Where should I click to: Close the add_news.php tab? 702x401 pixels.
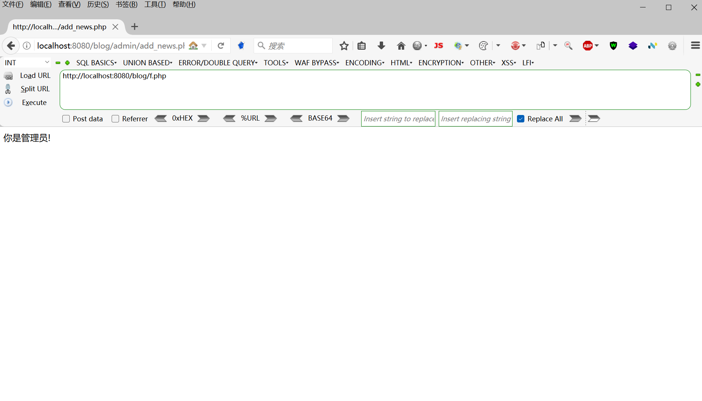115,27
